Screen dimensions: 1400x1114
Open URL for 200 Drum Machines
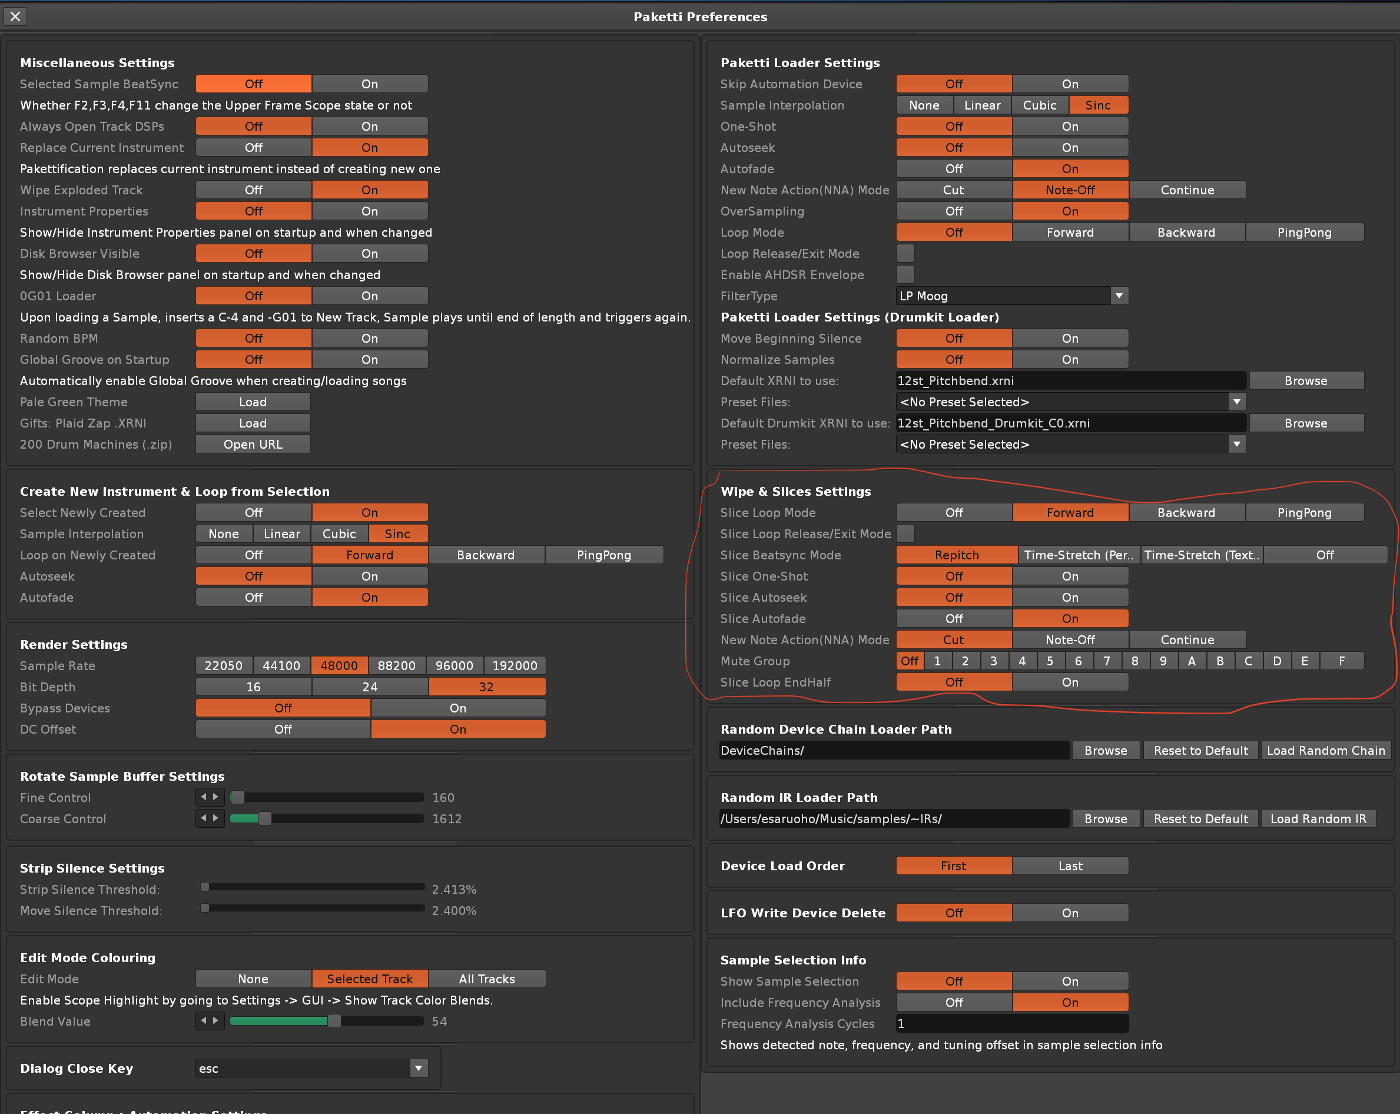click(x=253, y=445)
